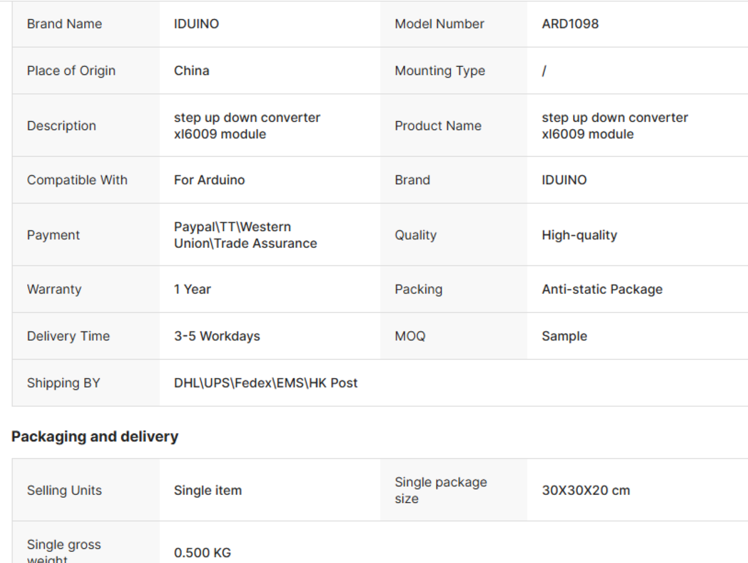Click the 3-5 Workdays delivery time
Image resolution: width=748 pixels, height=563 pixels.
[217, 336]
